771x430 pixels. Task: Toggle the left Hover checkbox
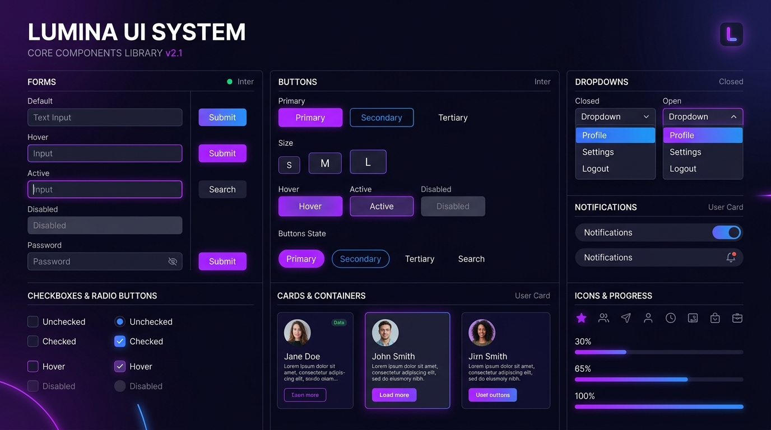[x=33, y=367]
